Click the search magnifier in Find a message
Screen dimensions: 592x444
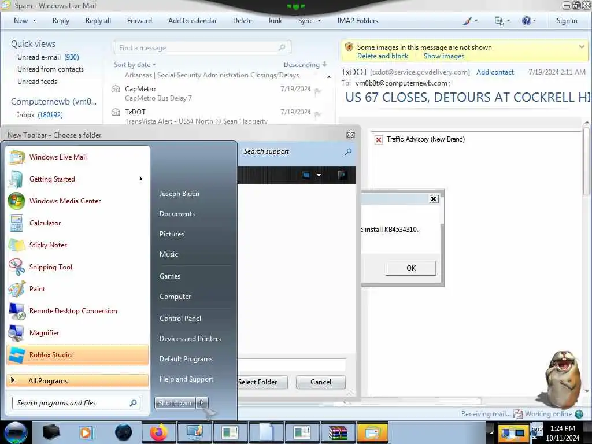[282, 47]
